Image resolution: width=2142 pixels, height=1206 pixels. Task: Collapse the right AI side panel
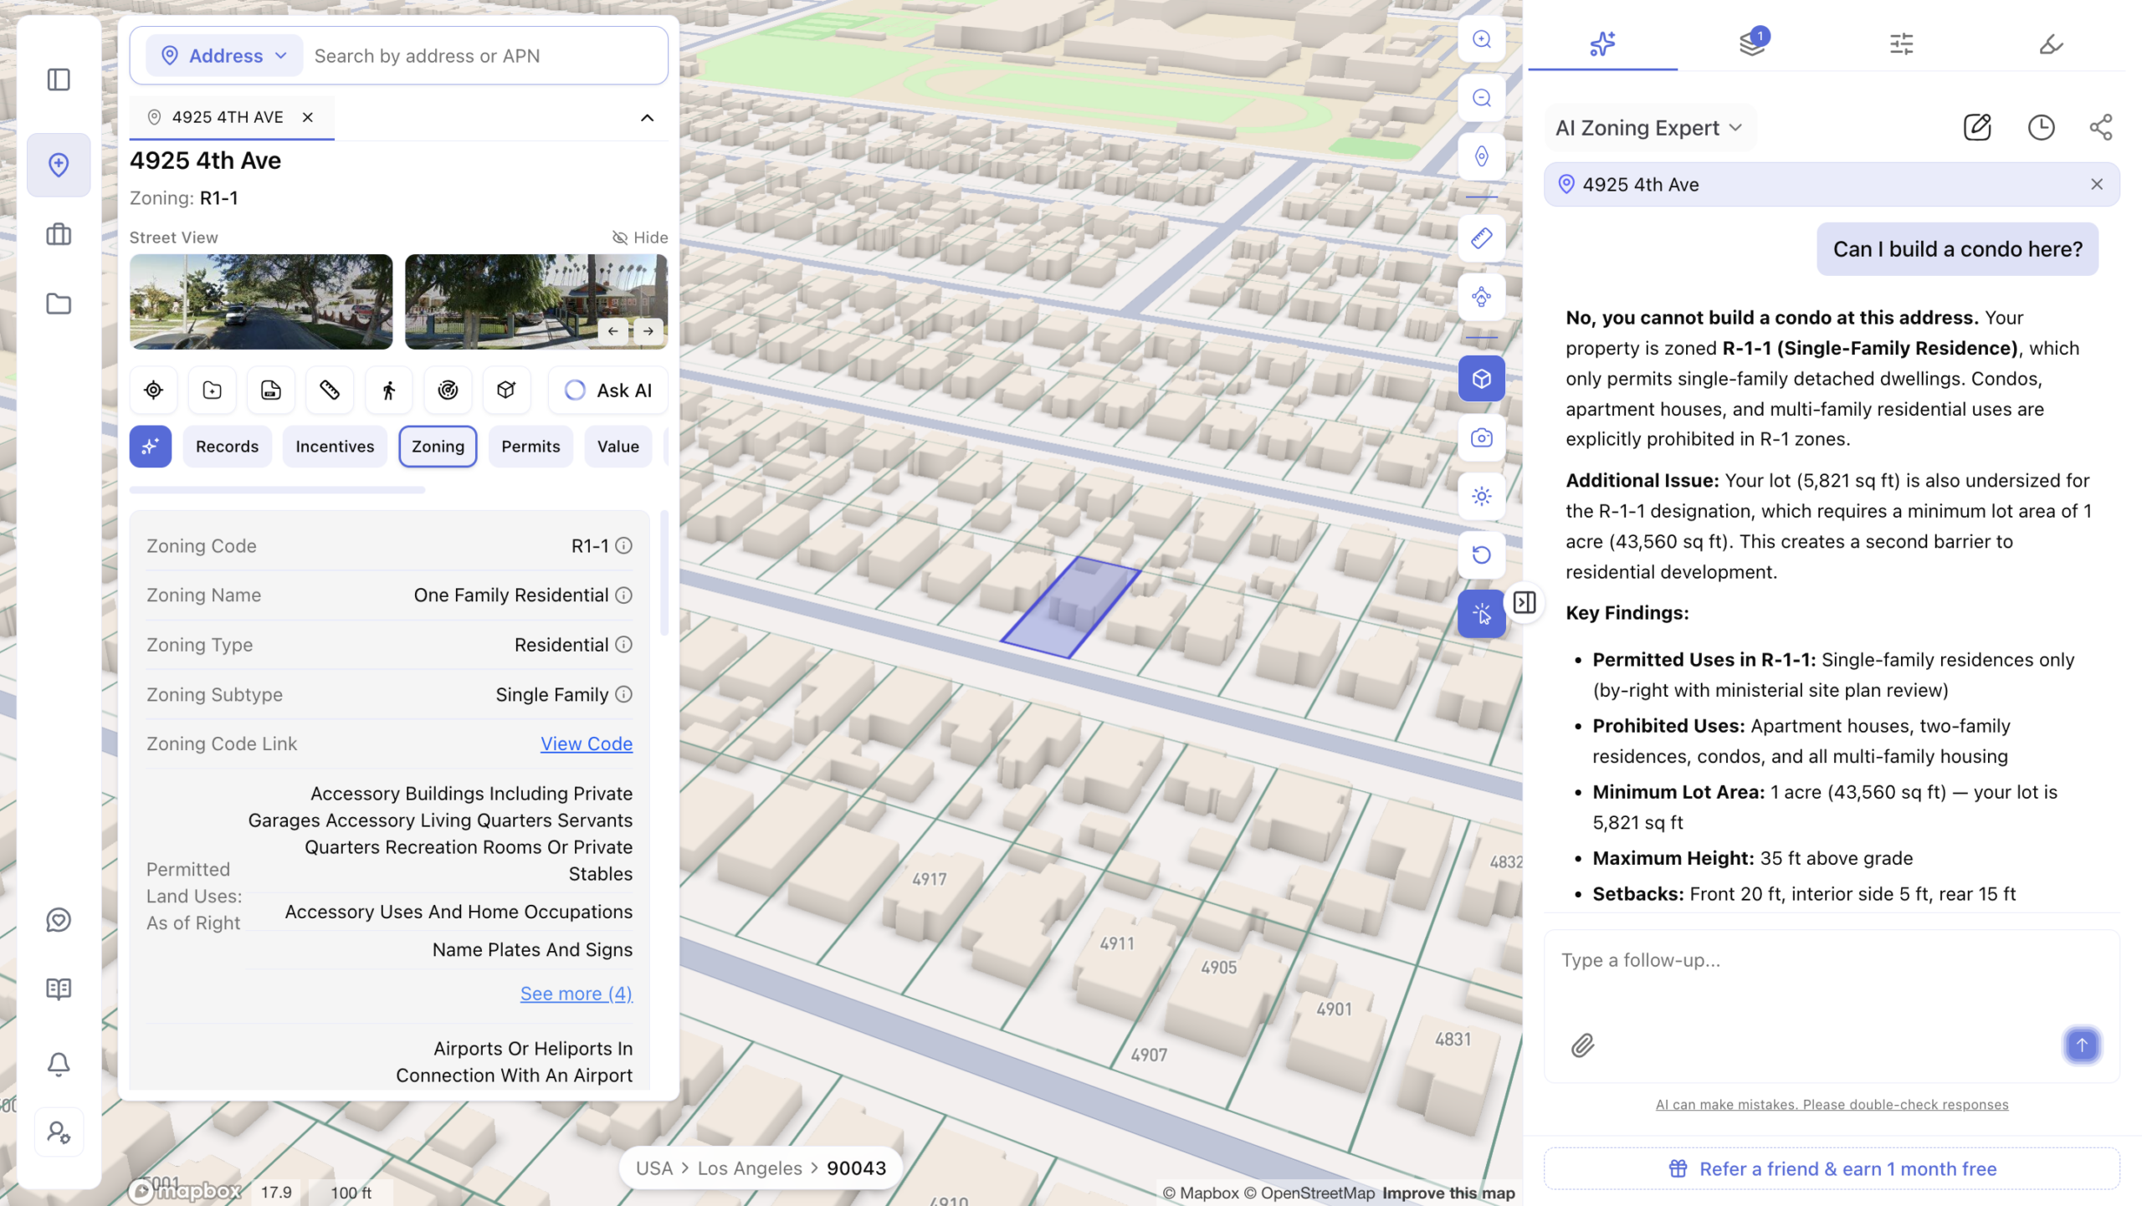click(1525, 602)
